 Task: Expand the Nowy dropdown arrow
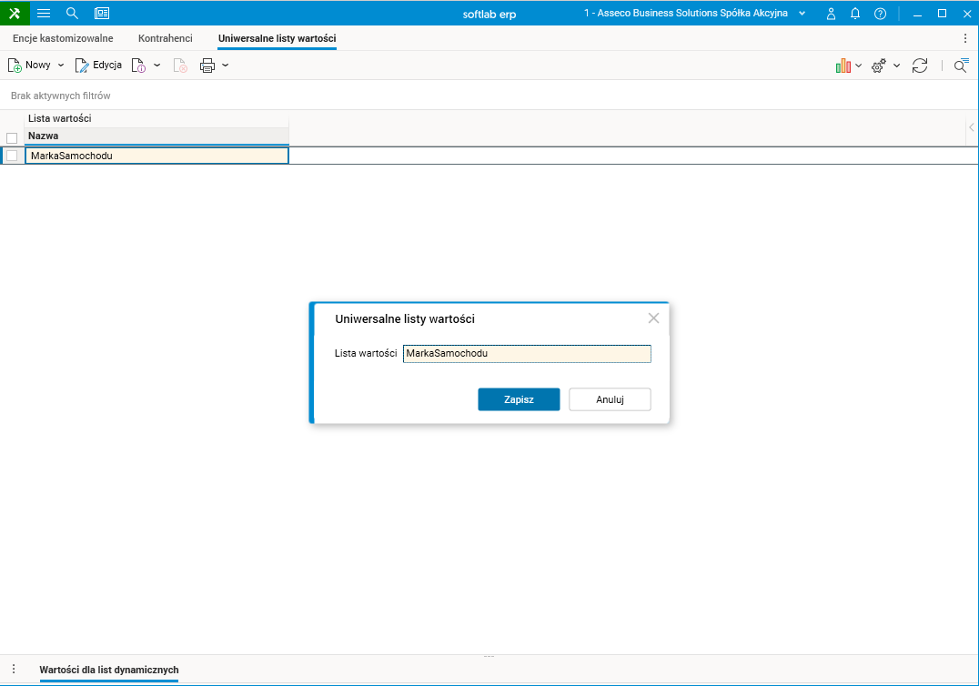pos(61,65)
